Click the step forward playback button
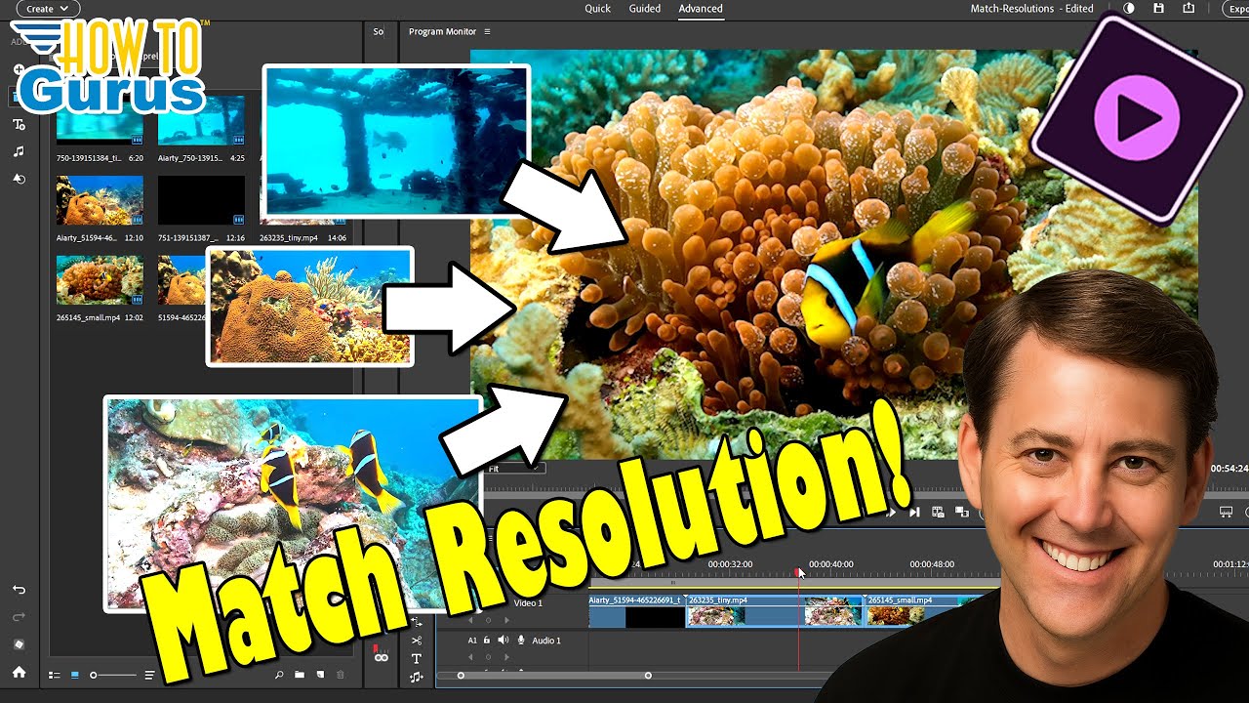1249x703 pixels. (x=914, y=512)
